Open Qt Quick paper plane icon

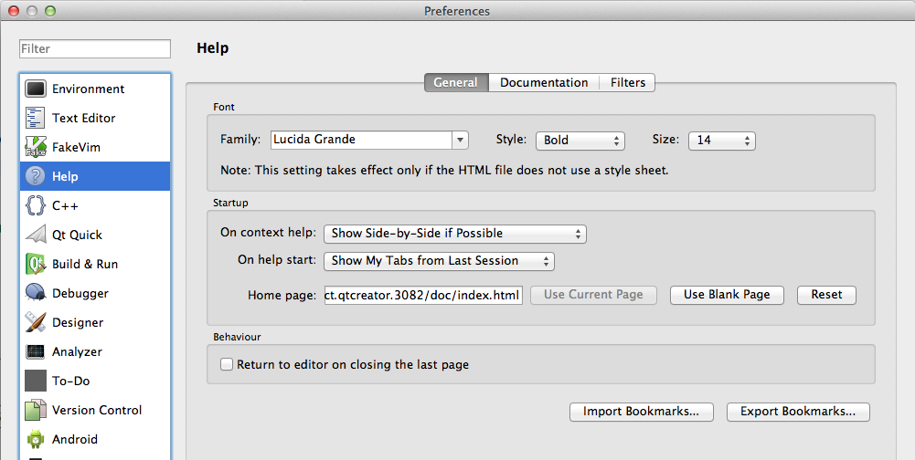[36, 235]
